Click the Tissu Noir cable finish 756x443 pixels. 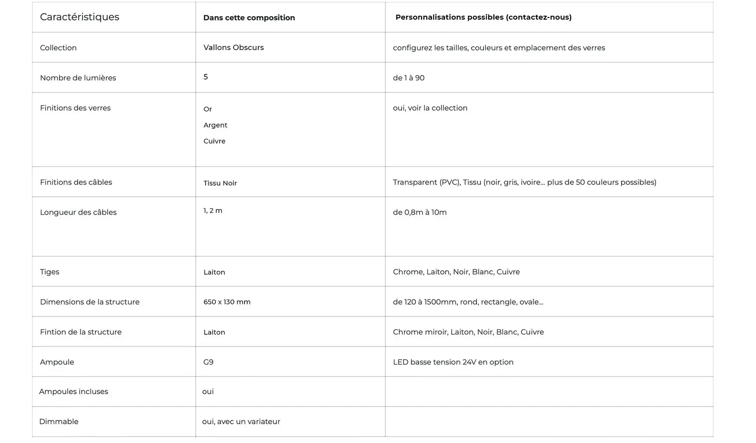pyautogui.click(x=220, y=183)
